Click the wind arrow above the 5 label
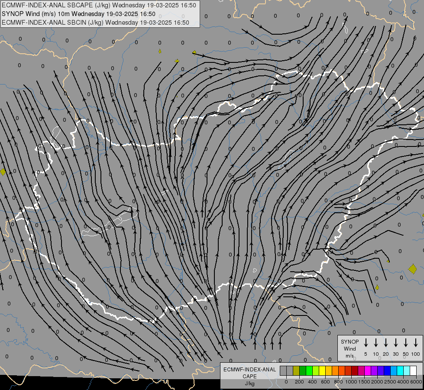This screenshot has height=390, width=424. (x=366, y=342)
